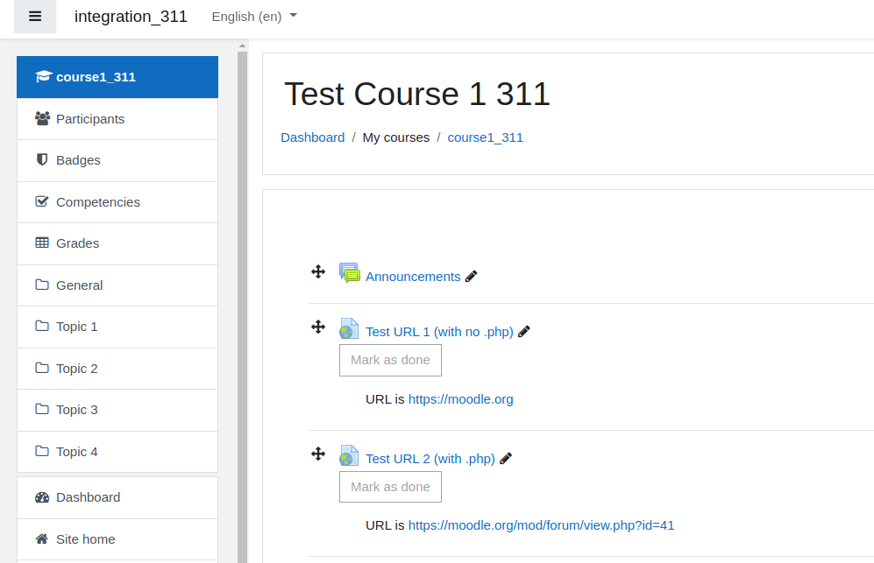Click the folder icon beside General

42,285
